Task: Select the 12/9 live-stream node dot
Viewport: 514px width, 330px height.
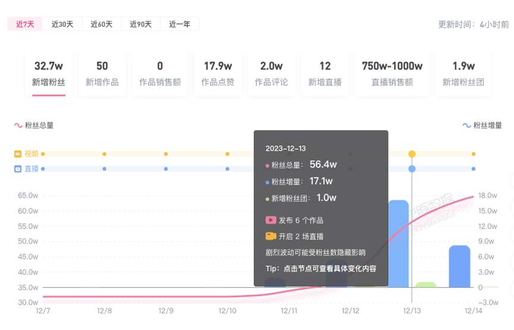Action: 166,169
